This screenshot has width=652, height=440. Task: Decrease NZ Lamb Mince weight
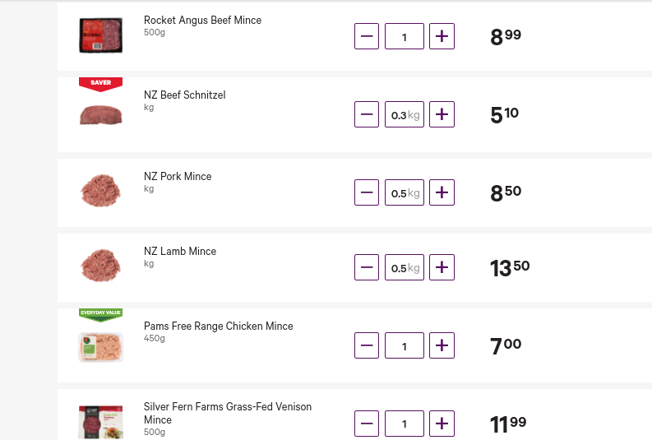[x=367, y=267]
